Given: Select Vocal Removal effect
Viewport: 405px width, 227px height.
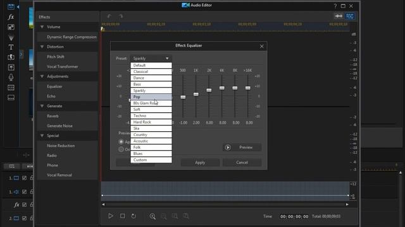Looking at the screenshot, I should (x=68, y=175).
